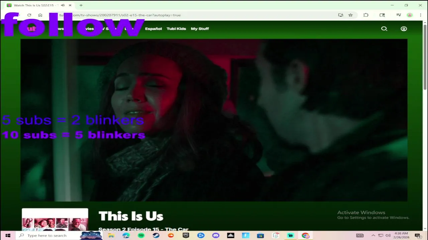Open Spotify from the taskbar

coord(141,235)
